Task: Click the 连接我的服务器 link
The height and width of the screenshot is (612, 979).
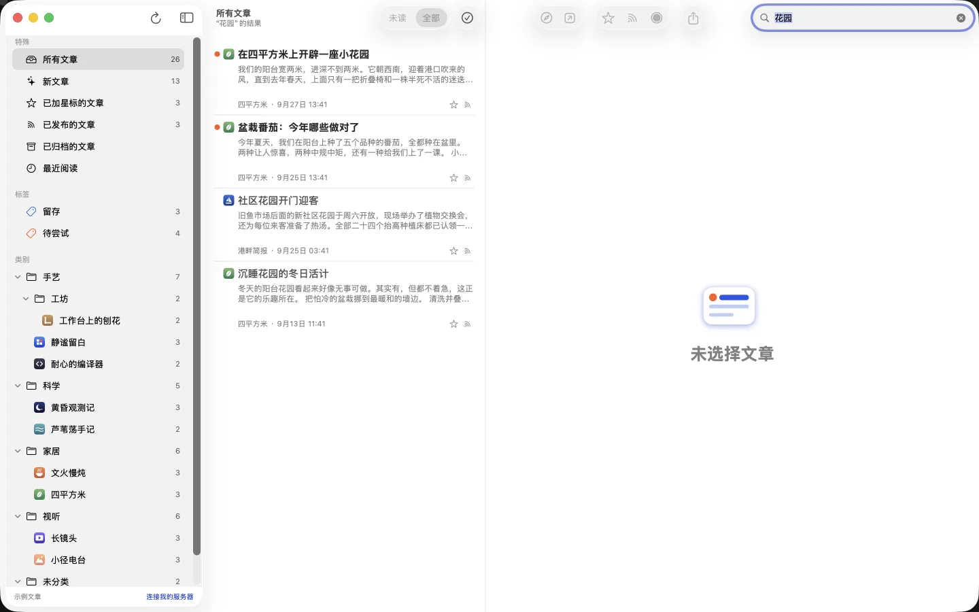Action: pyautogui.click(x=170, y=597)
